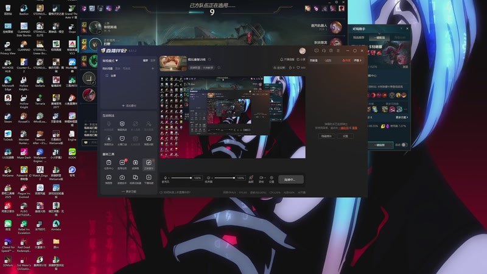Image resolution: width=487 pixels, height=274 pixels.
Task: Open the WeGame desktop icon
Action: pos(8,172)
